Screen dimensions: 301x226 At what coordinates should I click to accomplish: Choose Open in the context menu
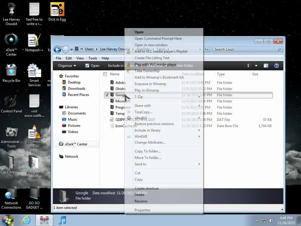139,32
